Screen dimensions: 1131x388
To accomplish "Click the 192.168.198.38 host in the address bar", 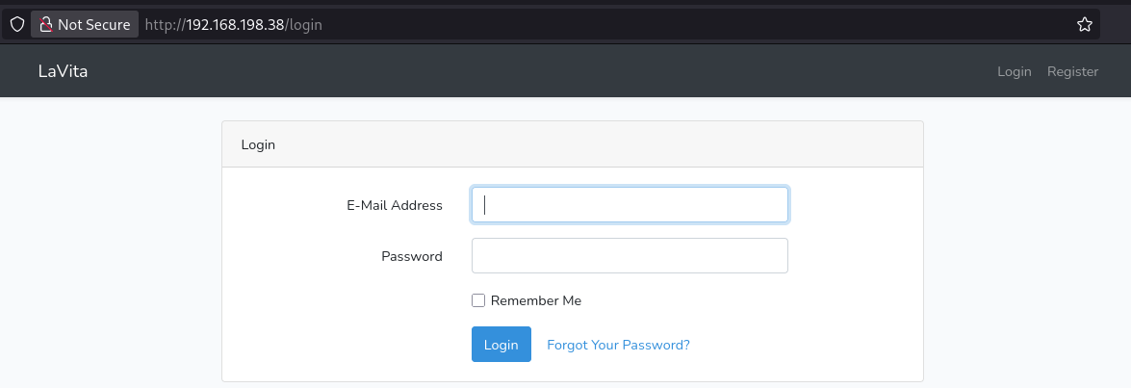I will click(235, 24).
